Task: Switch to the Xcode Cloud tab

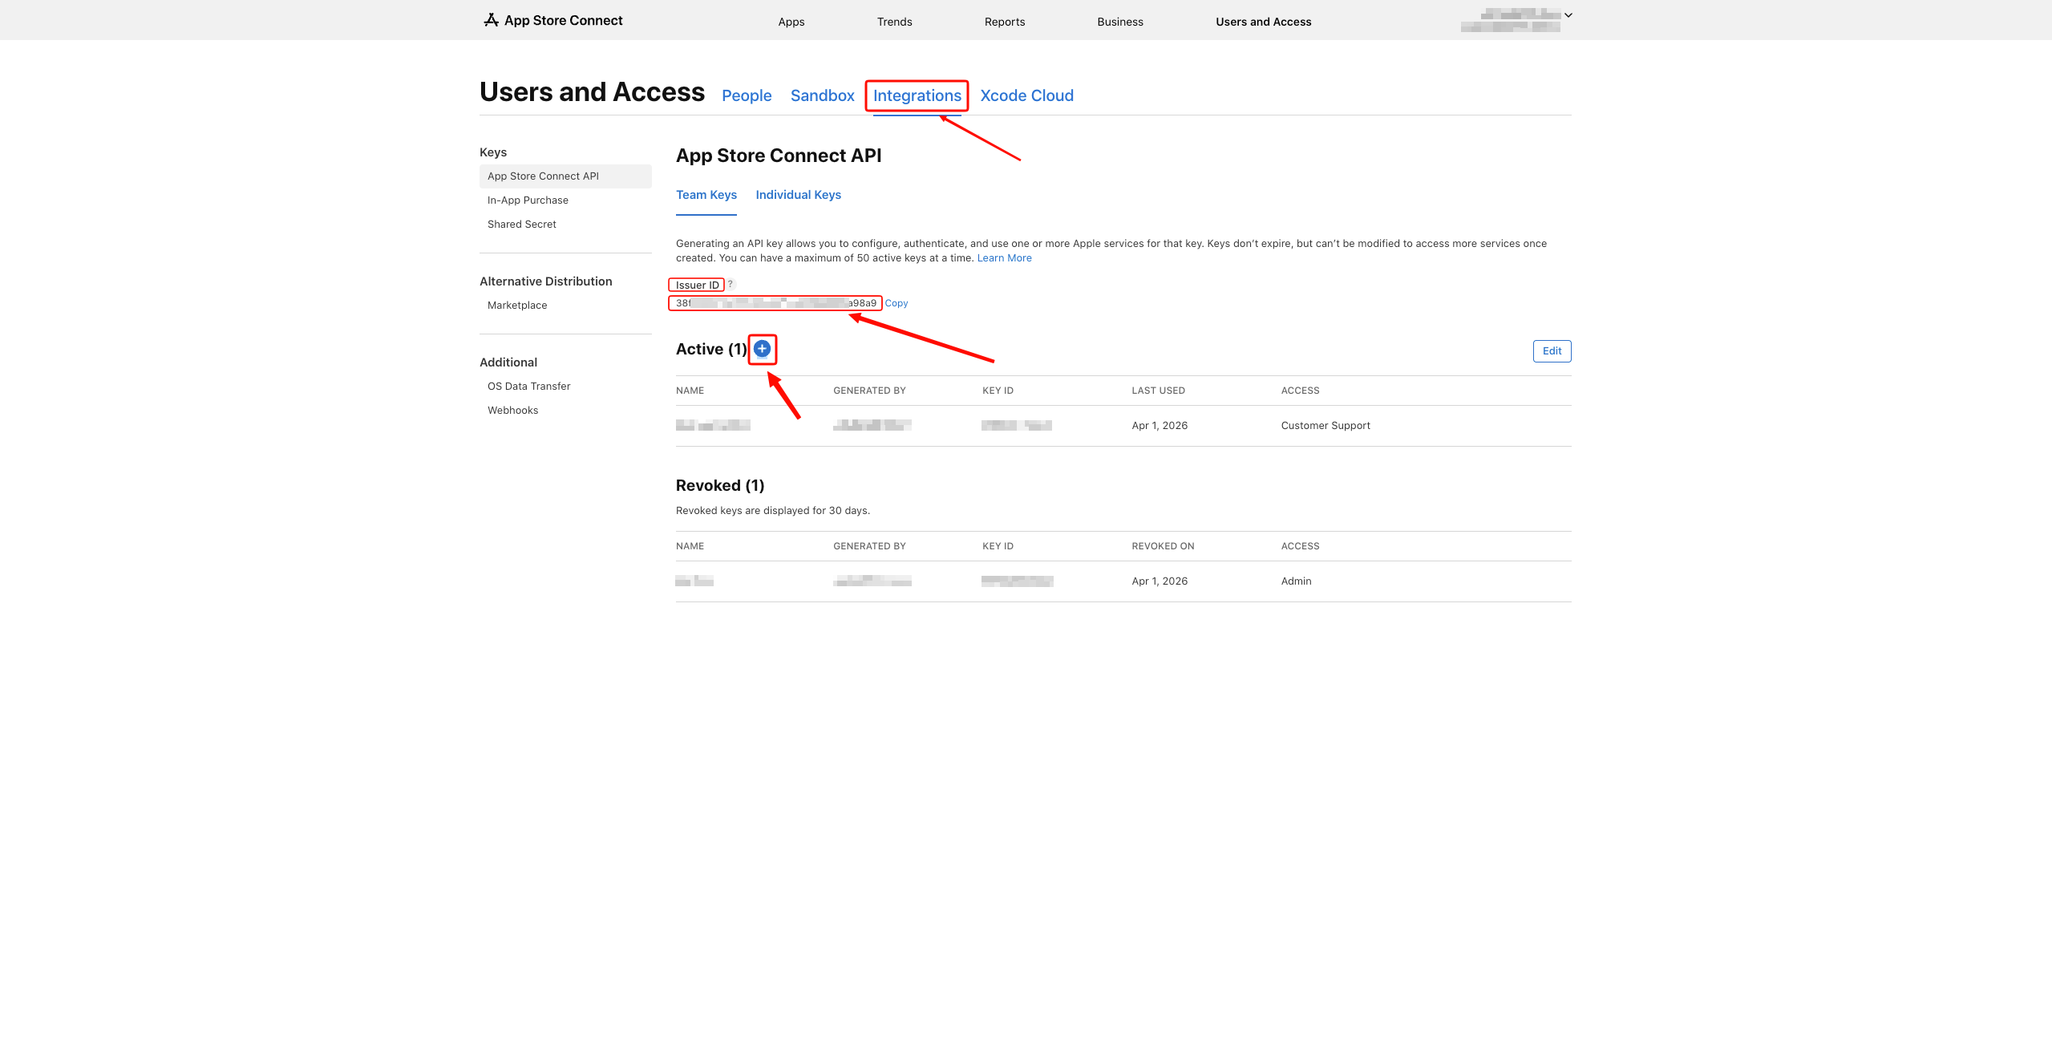Action: point(1026,95)
